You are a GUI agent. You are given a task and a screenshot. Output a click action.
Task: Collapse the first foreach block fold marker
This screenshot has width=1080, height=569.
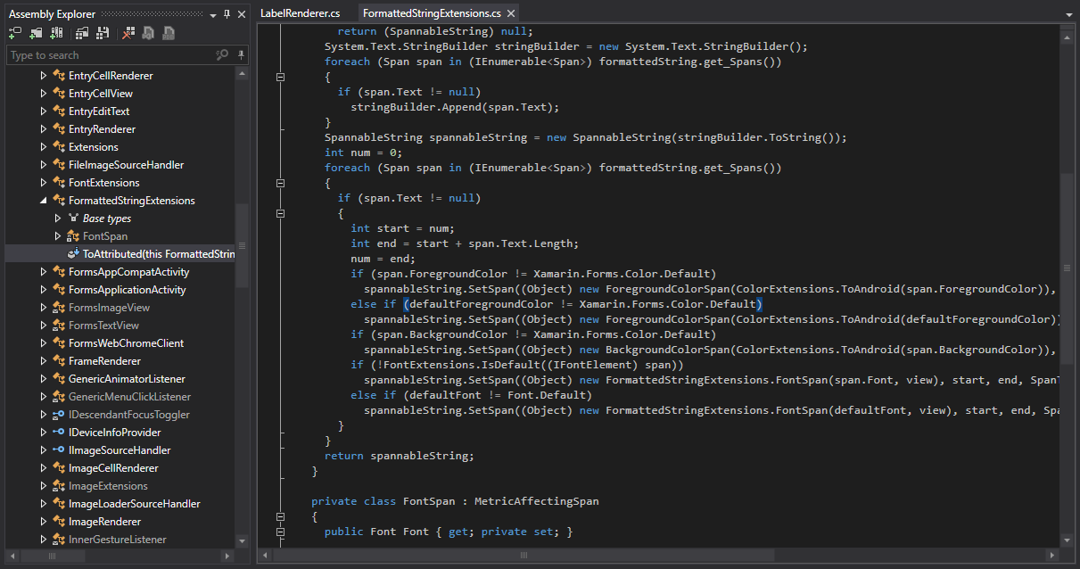pyautogui.click(x=281, y=77)
